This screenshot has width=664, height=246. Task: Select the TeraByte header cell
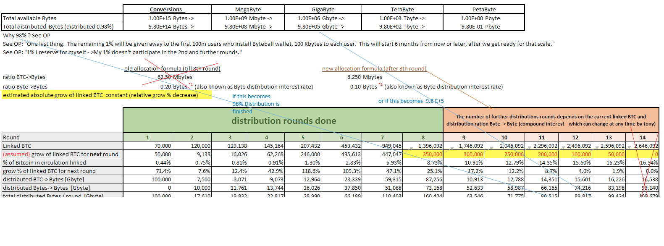[402, 9]
